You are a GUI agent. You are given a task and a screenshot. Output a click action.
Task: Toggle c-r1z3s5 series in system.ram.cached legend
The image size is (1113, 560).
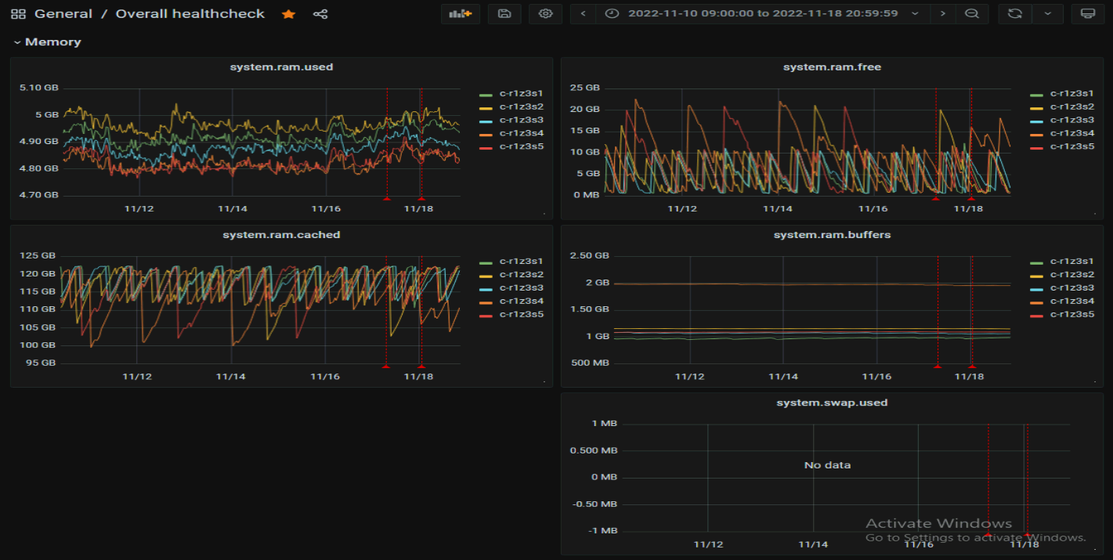pyautogui.click(x=522, y=314)
